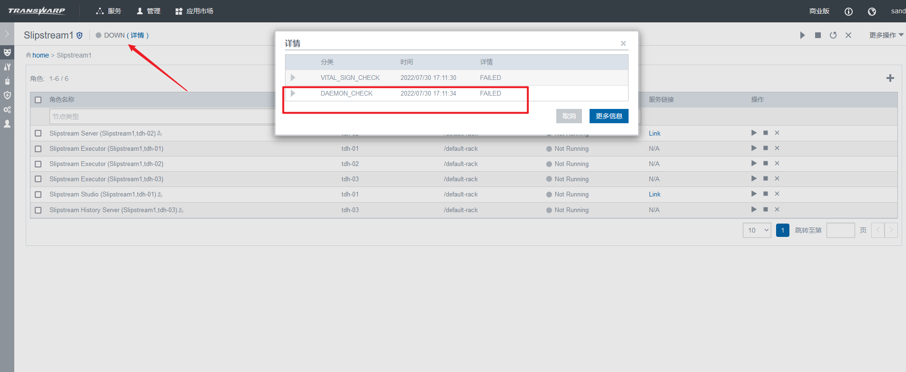Start Slipstream Server role
Viewport: 906px width, 372px height.
point(754,133)
